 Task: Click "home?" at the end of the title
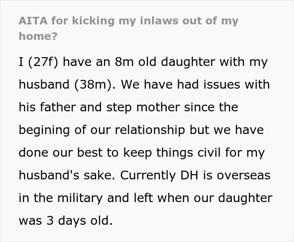(38, 36)
